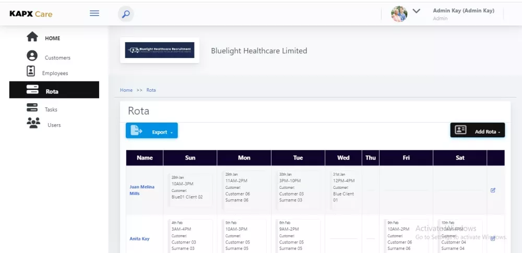Click the Wed column header
Viewport: 522px width, 253px height.
pos(343,158)
